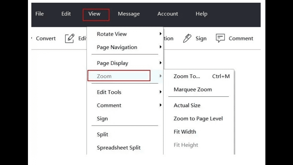The image size is (293, 165).
Task: Open the Message menu
Action: (129, 14)
